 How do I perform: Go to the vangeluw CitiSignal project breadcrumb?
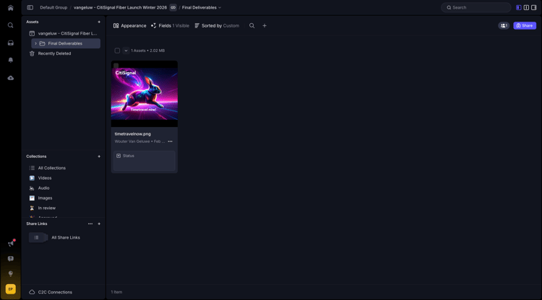click(120, 7)
